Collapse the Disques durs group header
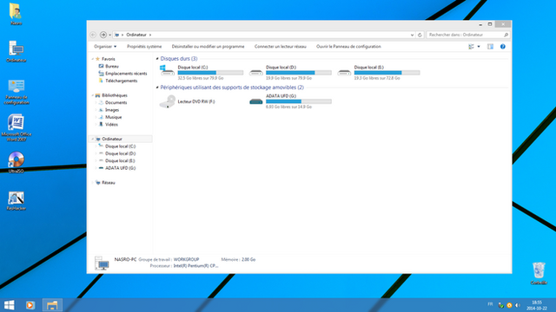Image resolution: width=556 pixels, height=312 pixels. (x=157, y=59)
